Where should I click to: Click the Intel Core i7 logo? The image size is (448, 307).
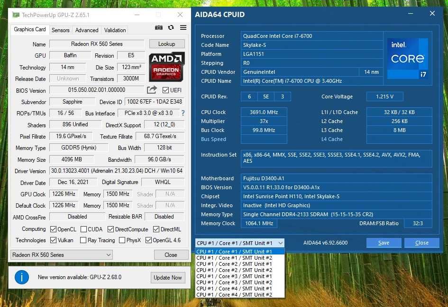pos(408,59)
